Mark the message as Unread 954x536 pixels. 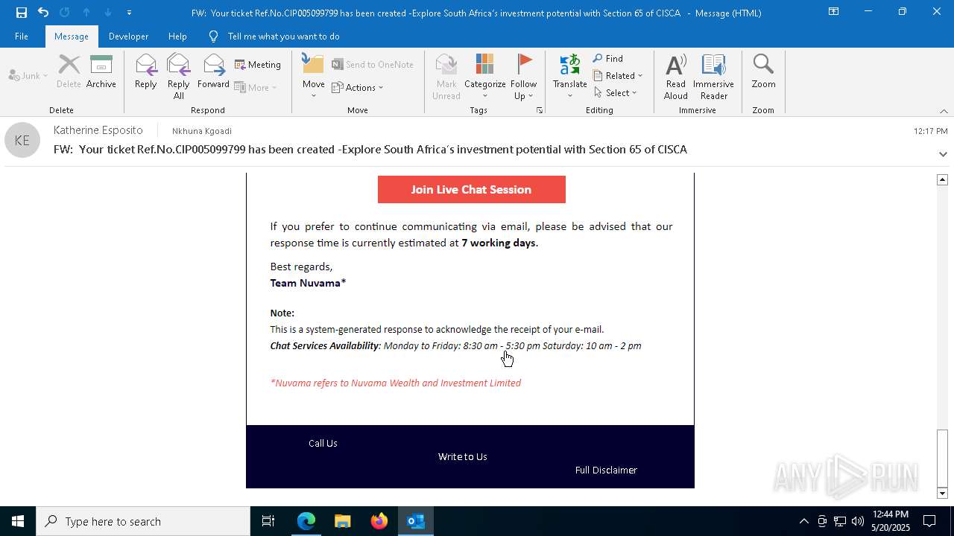[x=446, y=77]
